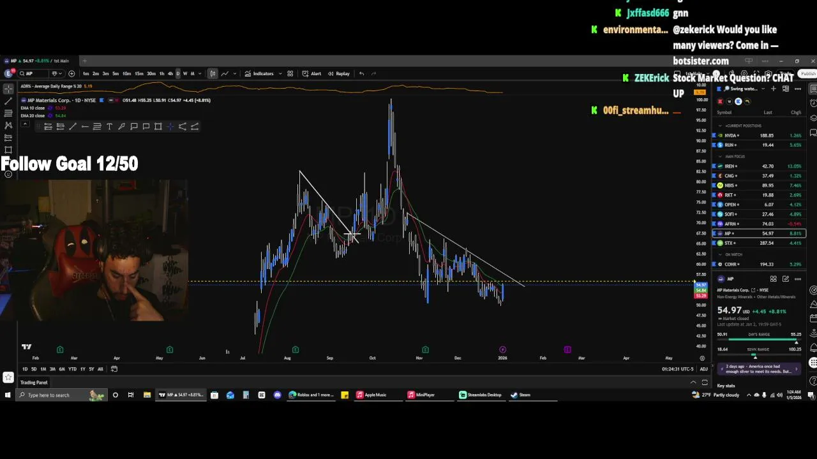Expand the chart style dropdown arrow
Screen dimensions: 817x459
(x=234, y=73)
